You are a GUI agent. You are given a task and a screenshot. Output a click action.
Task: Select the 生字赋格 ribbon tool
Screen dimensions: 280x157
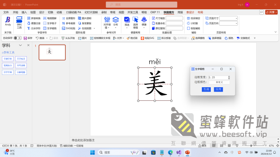[x=50, y=28]
